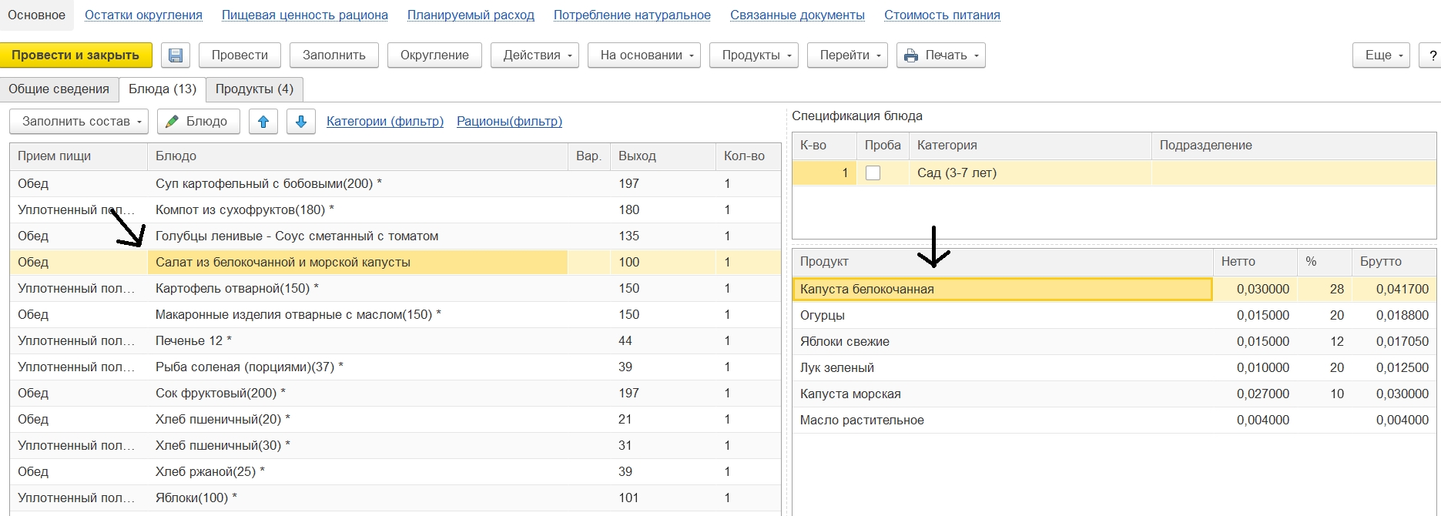The height and width of the screenshot is (516, 1441).
Task: Open the Категории (фильтр) link
Action: pos(385,122)
